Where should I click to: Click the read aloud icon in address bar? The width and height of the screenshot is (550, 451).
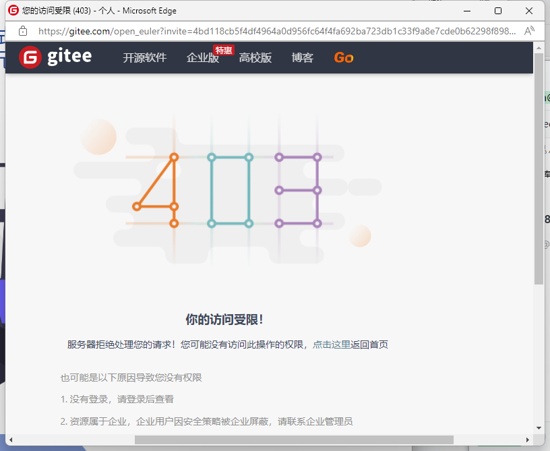pos(529,31)
